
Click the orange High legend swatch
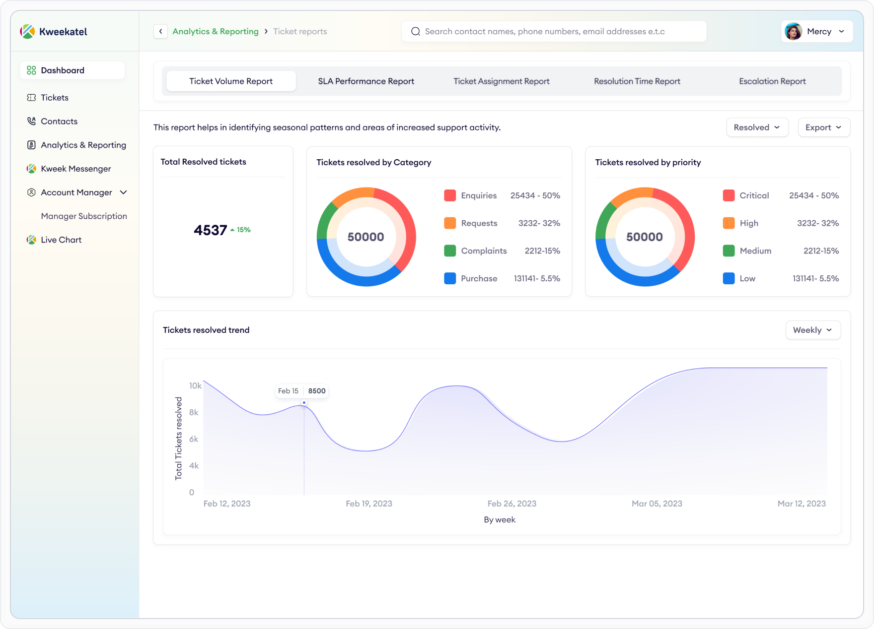728,223
